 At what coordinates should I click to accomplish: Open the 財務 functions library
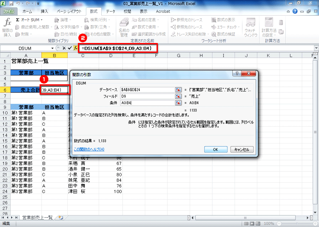(x=23, y=34)
